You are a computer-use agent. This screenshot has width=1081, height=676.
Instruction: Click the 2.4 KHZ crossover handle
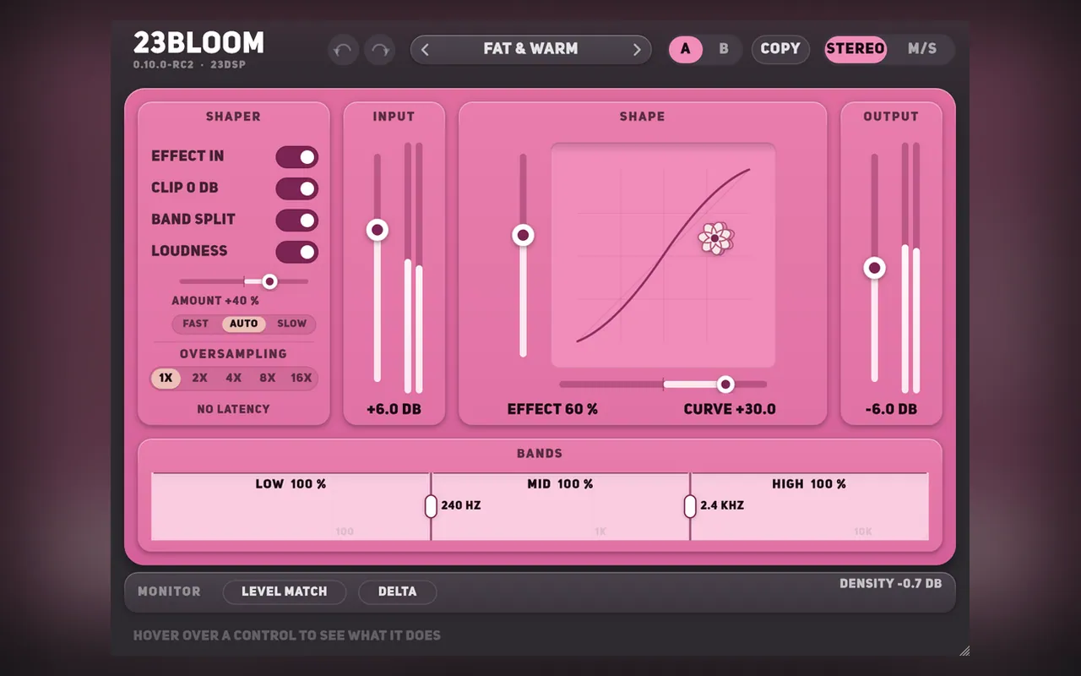(x=690, y=506)
